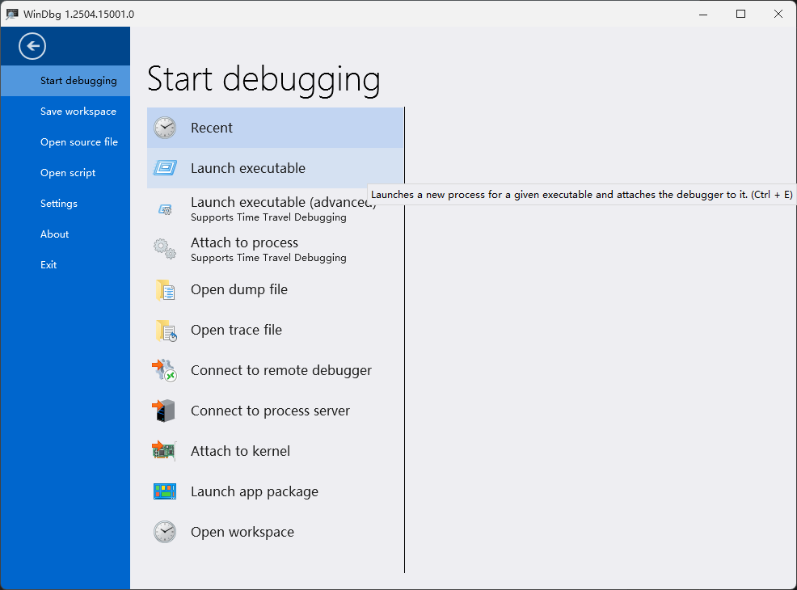Choose the Open workspace label

click(x=242, y=532)
